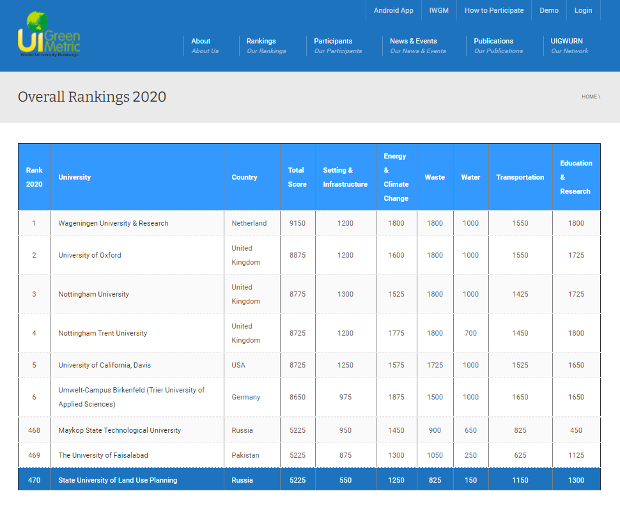
Task: Click total score 8650
Action: [x=298, y=397]
